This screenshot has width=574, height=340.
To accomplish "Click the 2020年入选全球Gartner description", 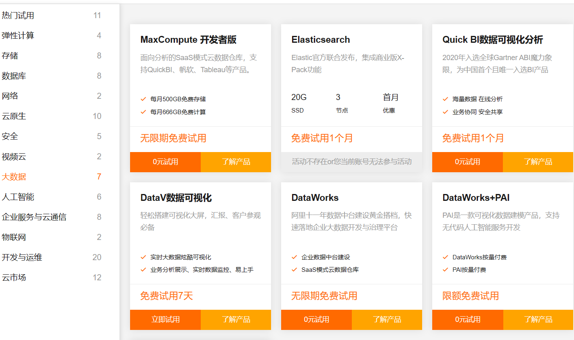I will [x=497, y=64].
